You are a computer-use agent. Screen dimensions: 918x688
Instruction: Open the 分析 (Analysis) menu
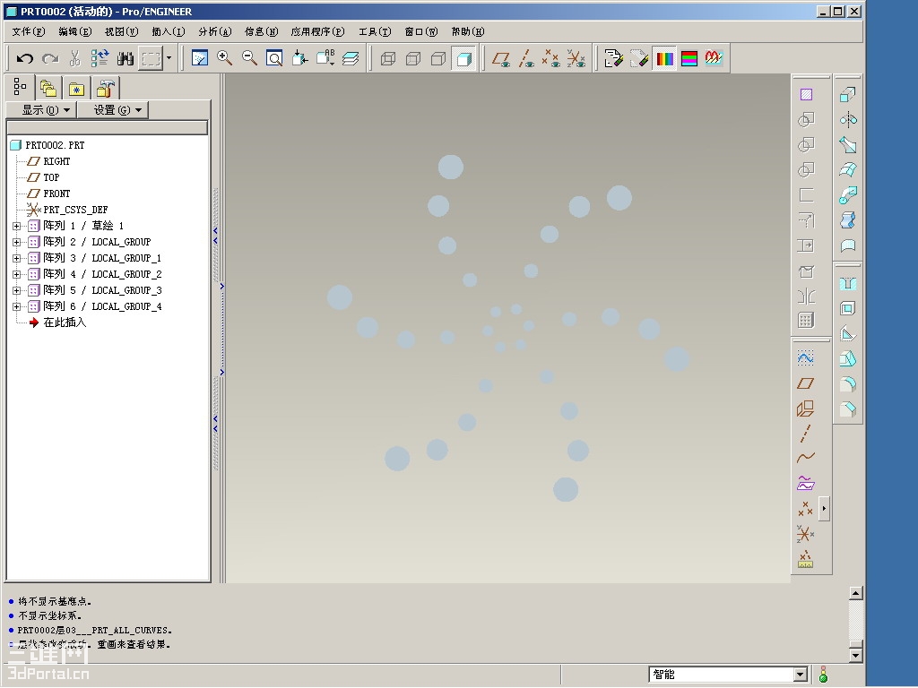click(x=215, y=31)
